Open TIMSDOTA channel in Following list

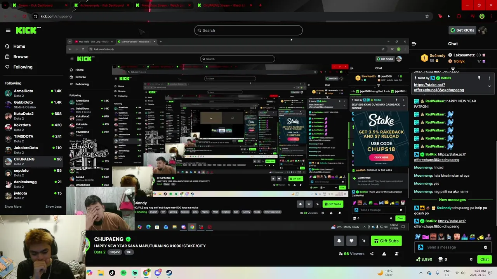(33, 138)
